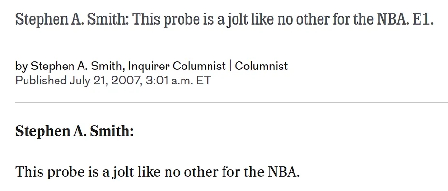Click the word 'Published' in the dateline
The height and width of the screenshot is (191, 448).
[41, 81]
